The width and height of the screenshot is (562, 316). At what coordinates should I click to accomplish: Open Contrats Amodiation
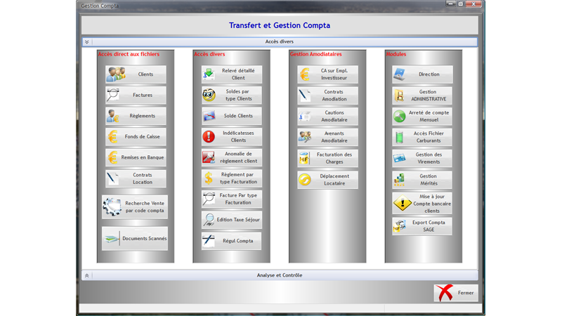click(327, 96)
